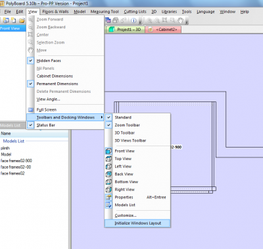This screenshot has height=249, width=263.
Task: Select plinth in Models List
Action: pos(5,148)
